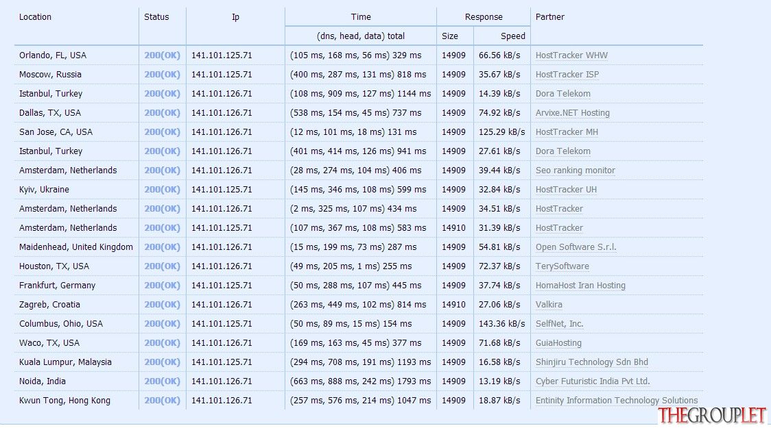Select the 200(OK) status for Frankfurt, Germany
The width and height of the screenshot is (771, 428).
[163, 285]
